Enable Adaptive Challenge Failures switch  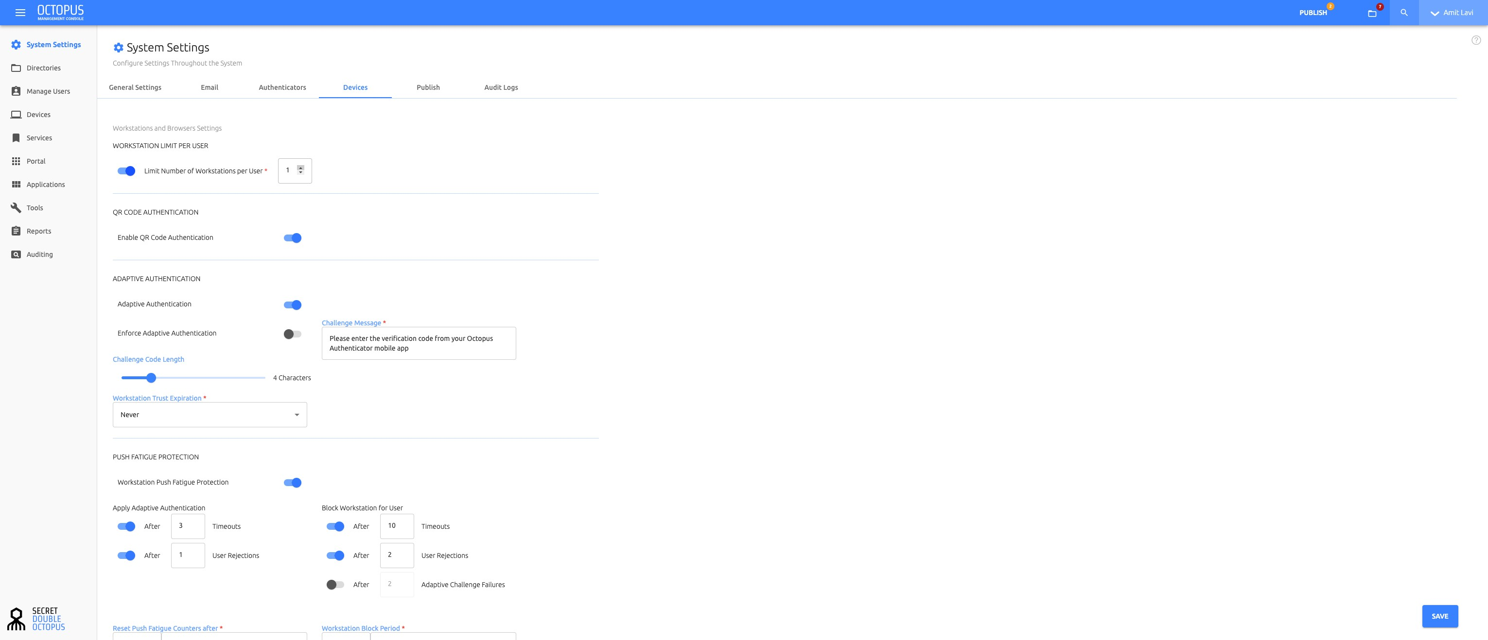coord(335,585)
